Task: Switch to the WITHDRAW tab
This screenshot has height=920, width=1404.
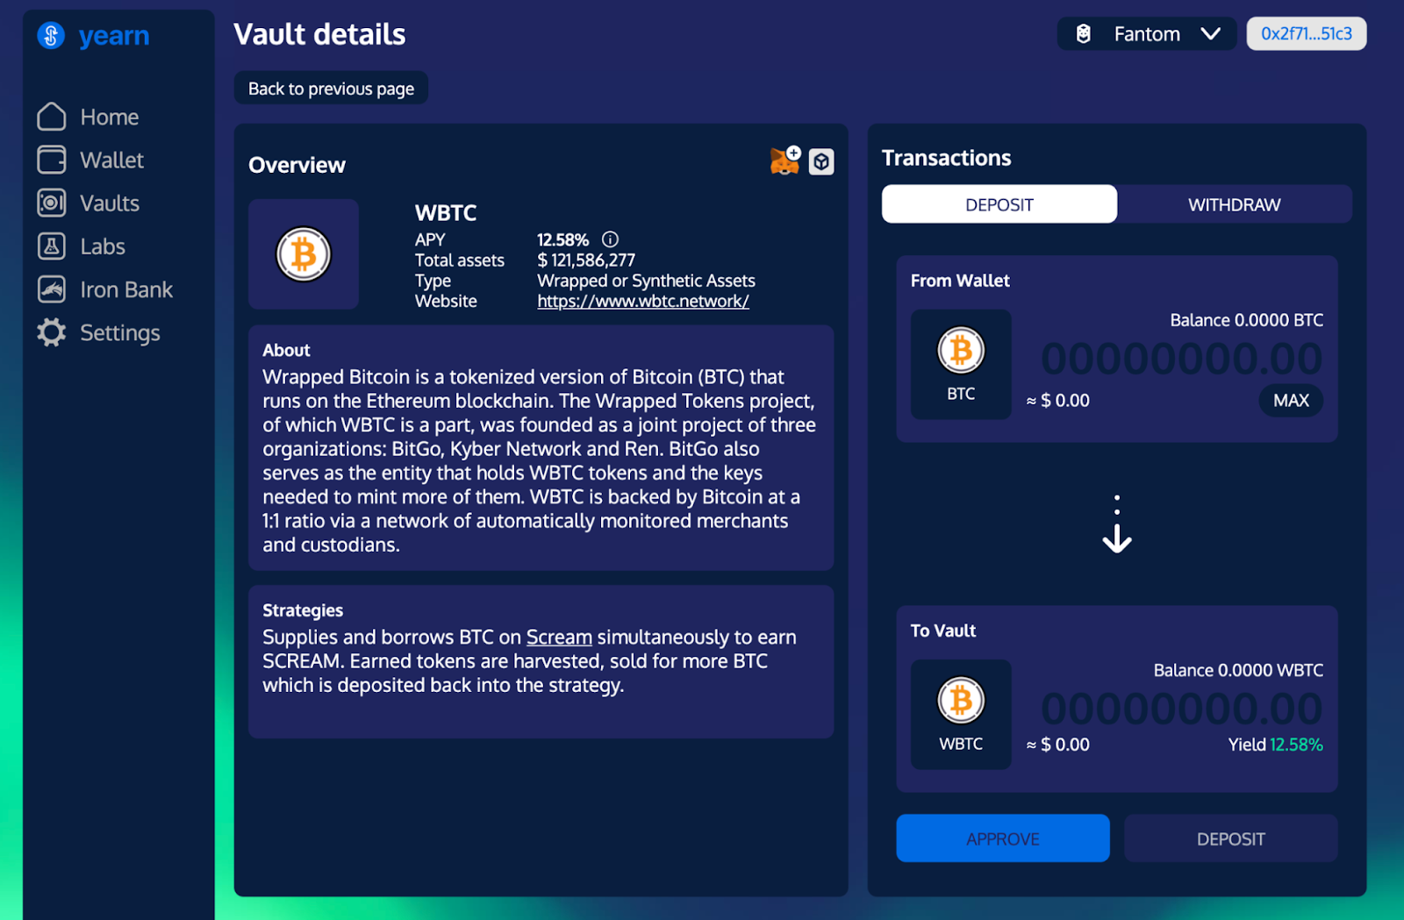Action: click(1235, 204)
